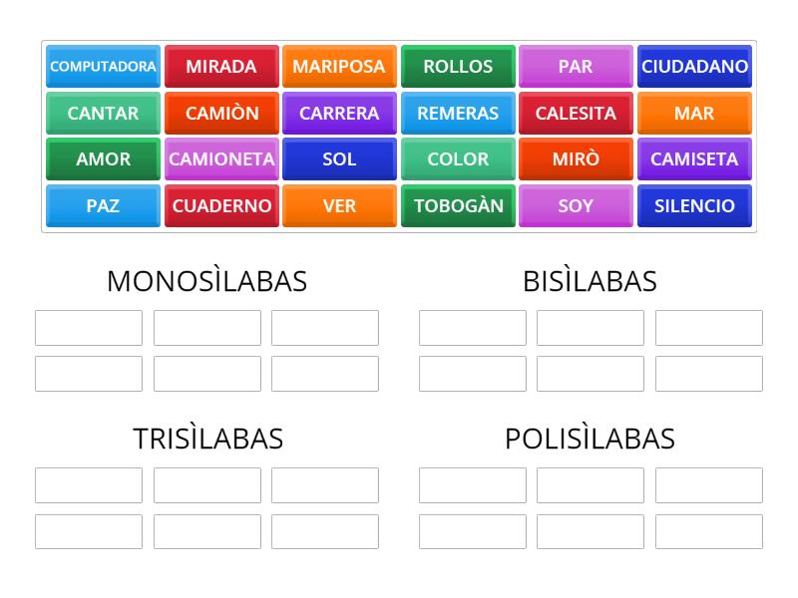Select the TOBOGÀN tile

458,206
